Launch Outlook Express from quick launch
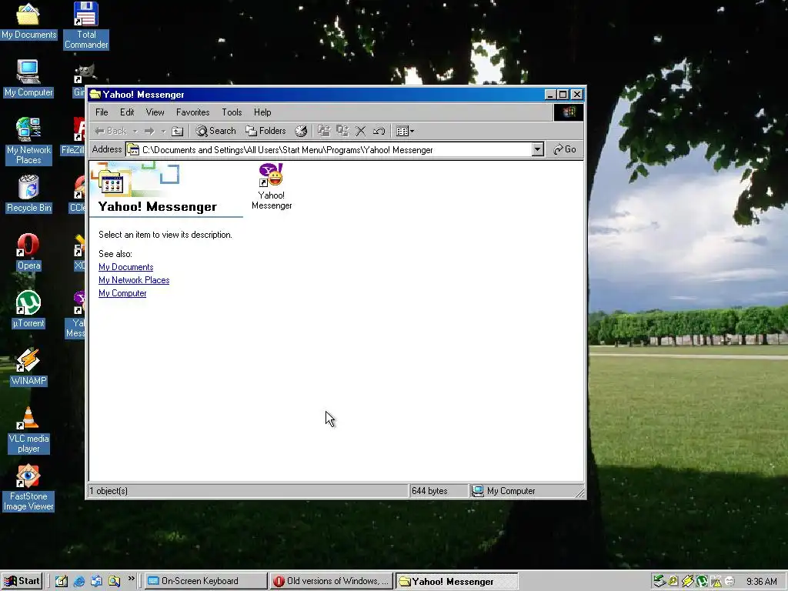This screenshot has height=591, width=788. (x=96, y=581)
